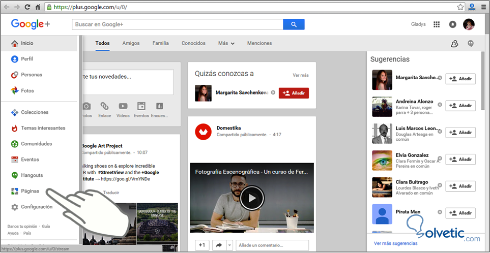Open the Gladys account avatar
The width and height of the screenshot is (490, 253).
tap(469, 24)
